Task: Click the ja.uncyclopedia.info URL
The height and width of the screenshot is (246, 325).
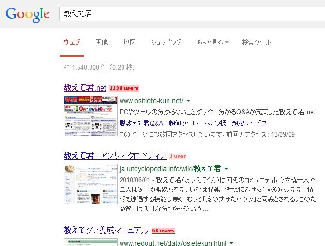Action: pos(170,169)
